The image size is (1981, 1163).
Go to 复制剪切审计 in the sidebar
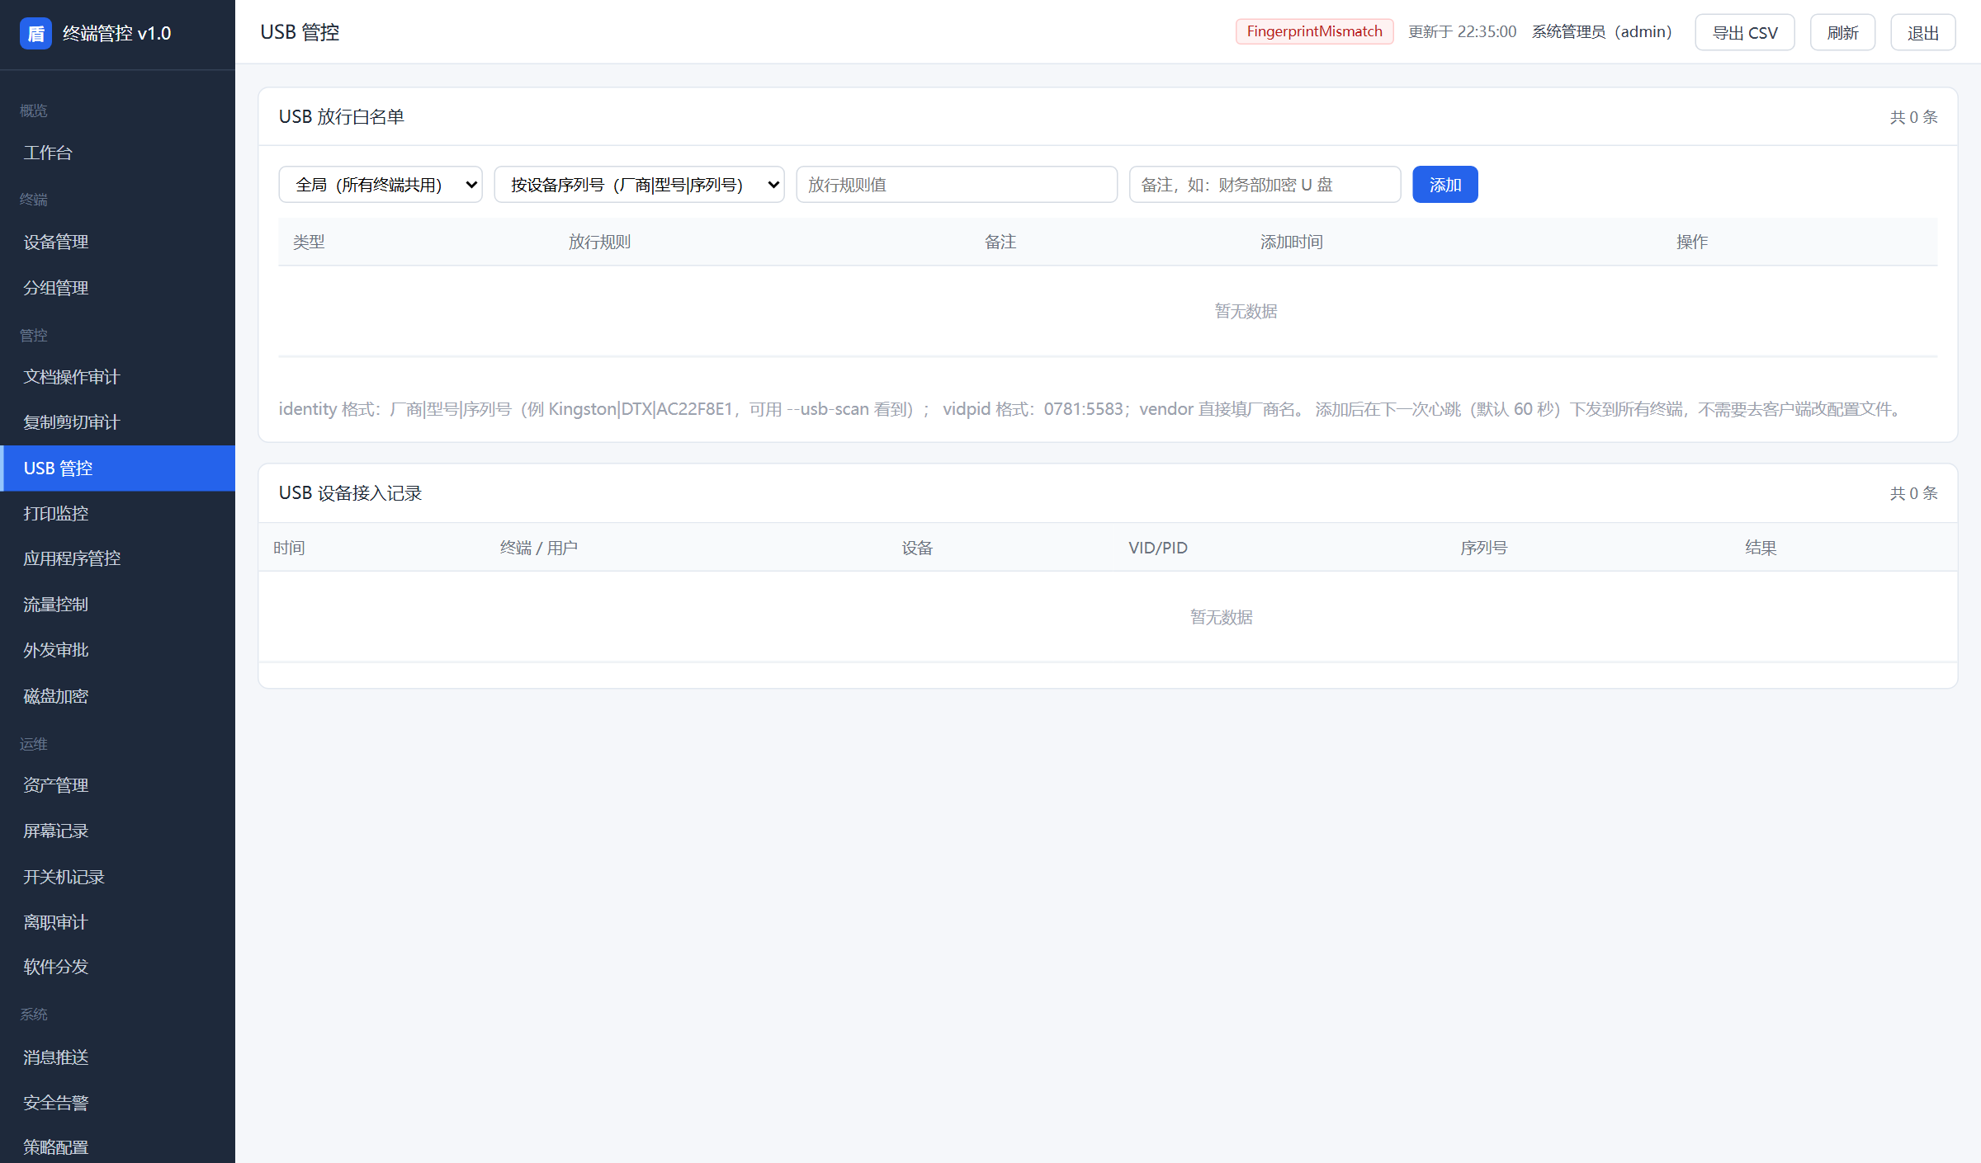117,422
